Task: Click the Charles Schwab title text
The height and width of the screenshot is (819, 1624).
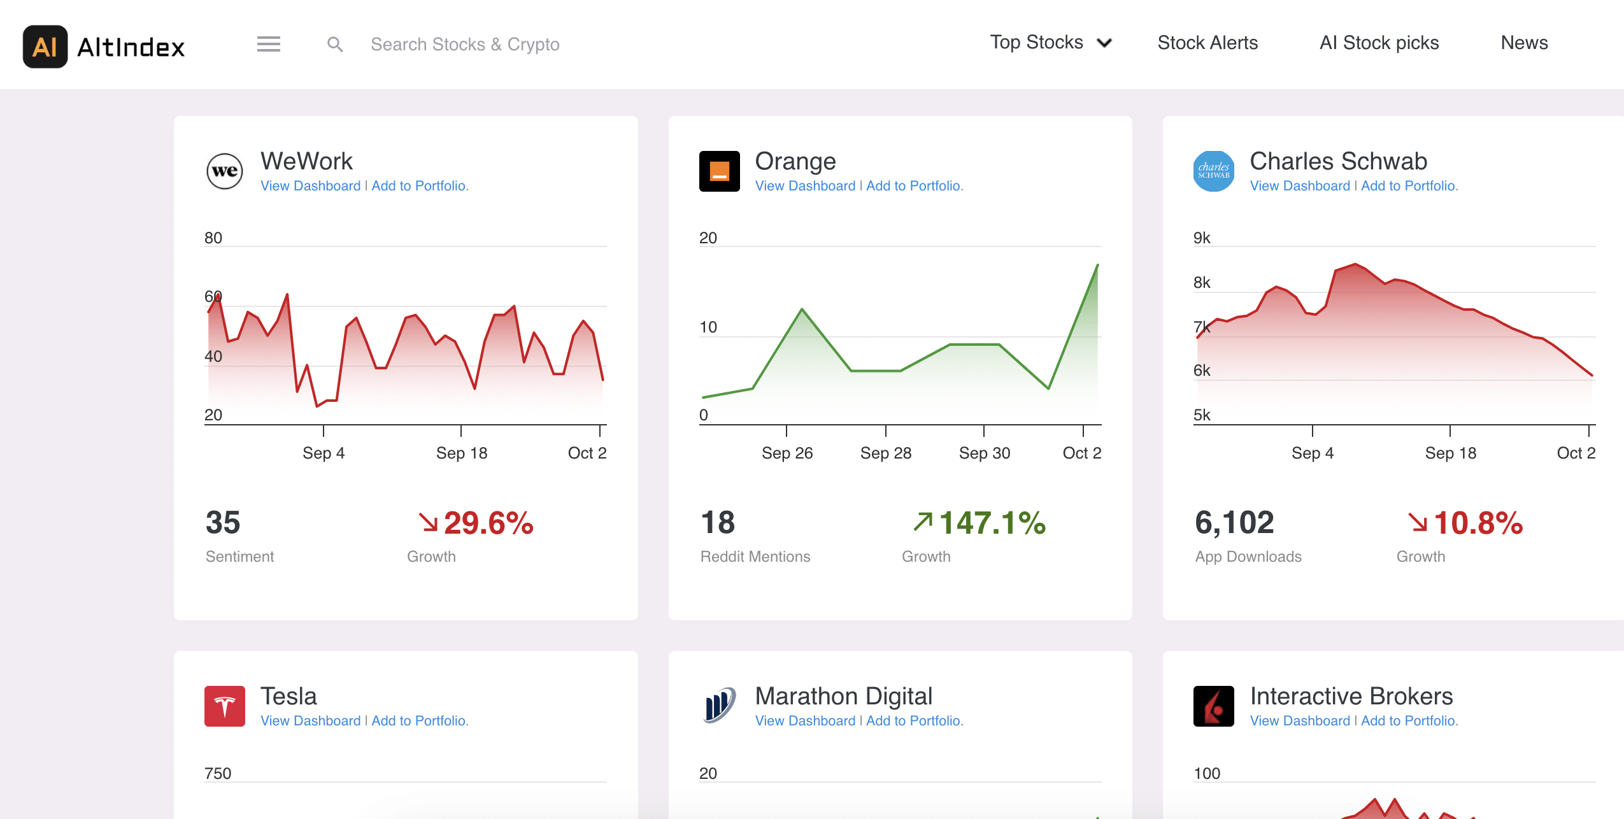Action: click(1339, 161)
